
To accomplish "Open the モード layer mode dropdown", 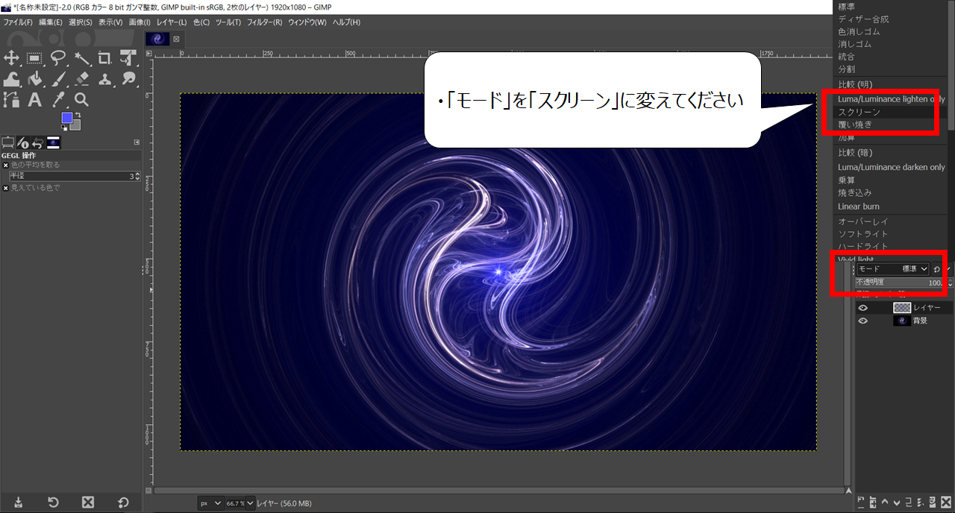I will point(892,268).
